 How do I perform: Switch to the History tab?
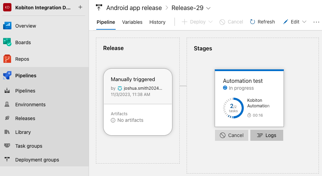coord(157,22)
